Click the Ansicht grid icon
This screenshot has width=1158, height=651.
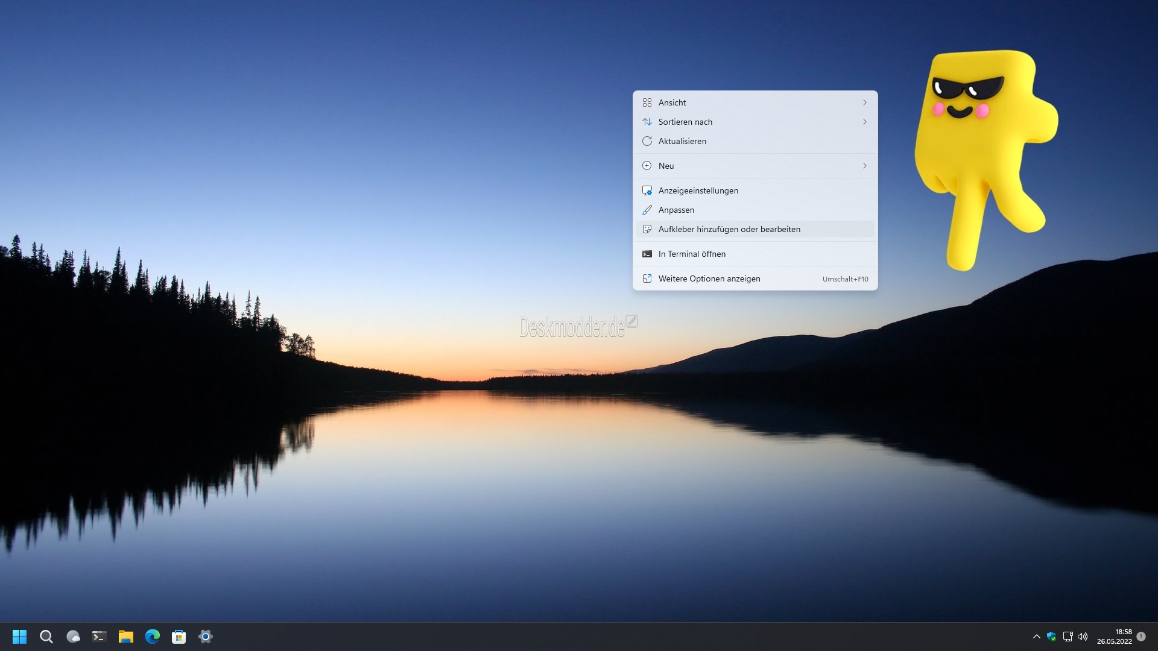pos(647,102)
